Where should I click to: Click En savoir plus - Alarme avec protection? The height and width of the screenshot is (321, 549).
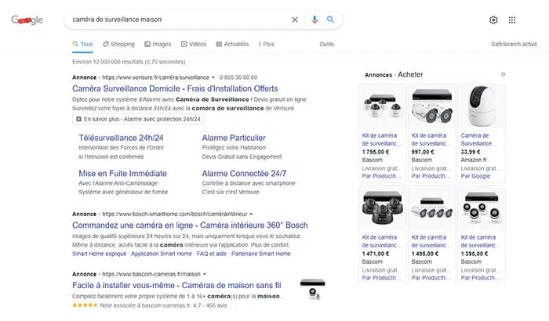(x=138, y=119)
